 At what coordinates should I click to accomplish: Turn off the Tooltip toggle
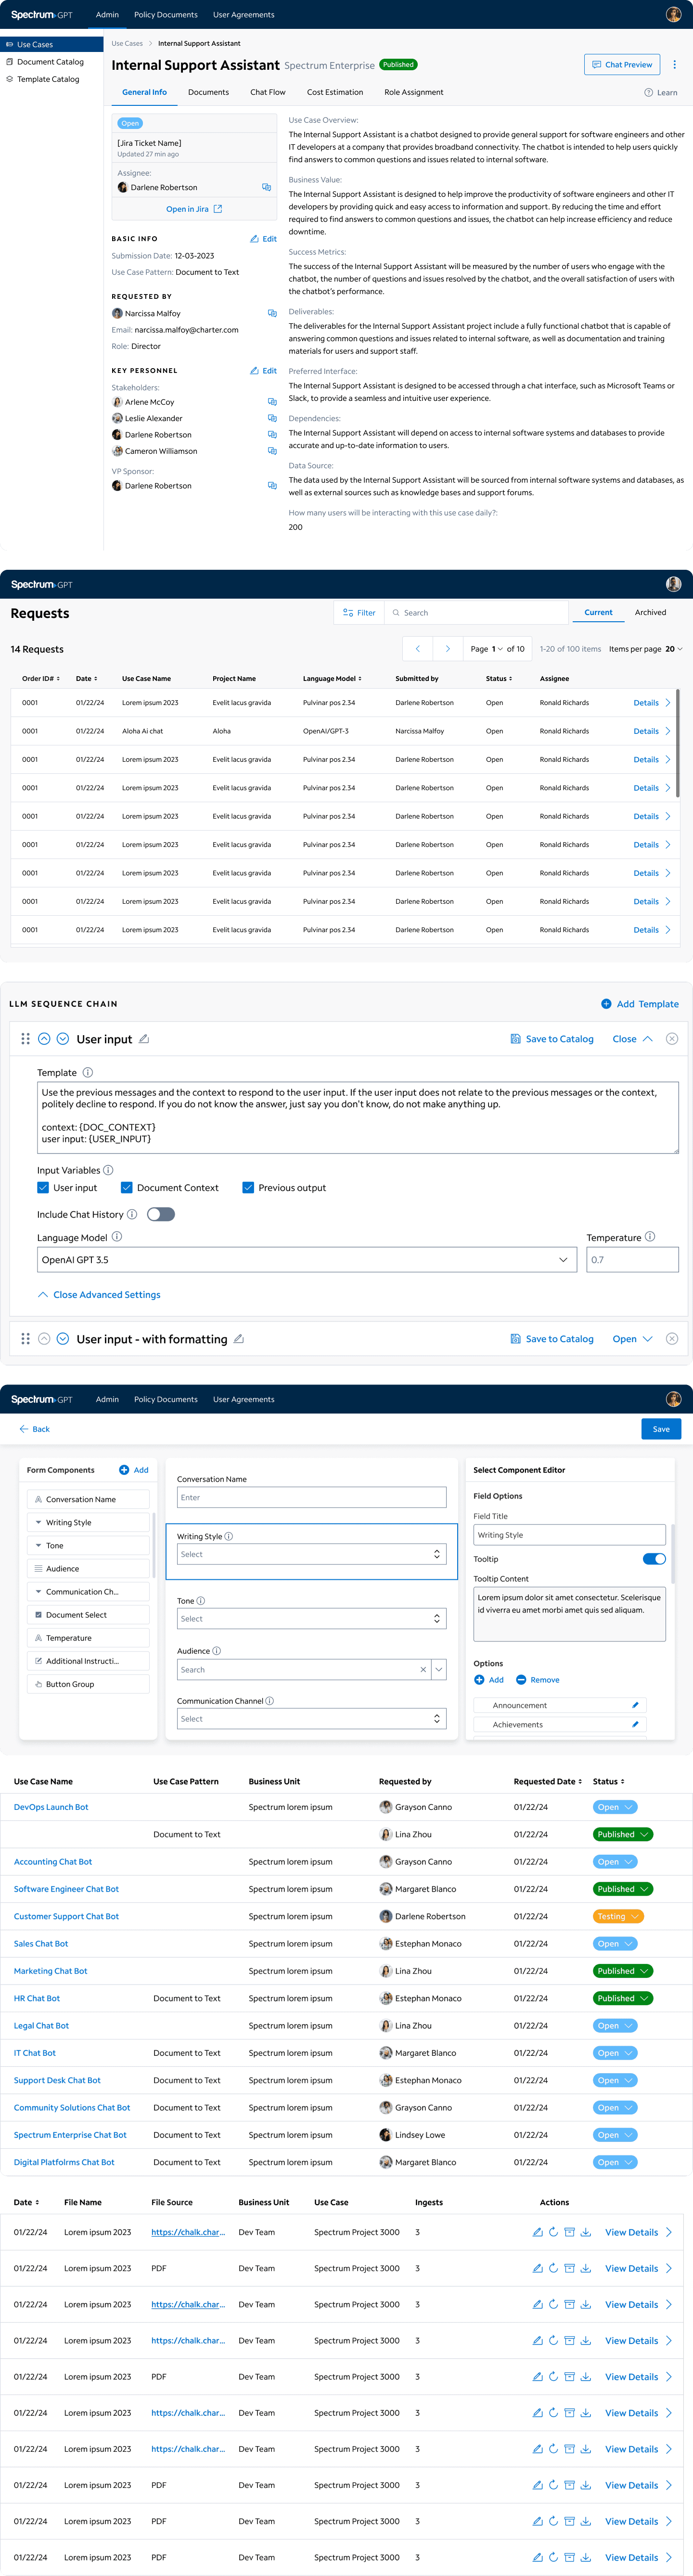pos(654,1560)
